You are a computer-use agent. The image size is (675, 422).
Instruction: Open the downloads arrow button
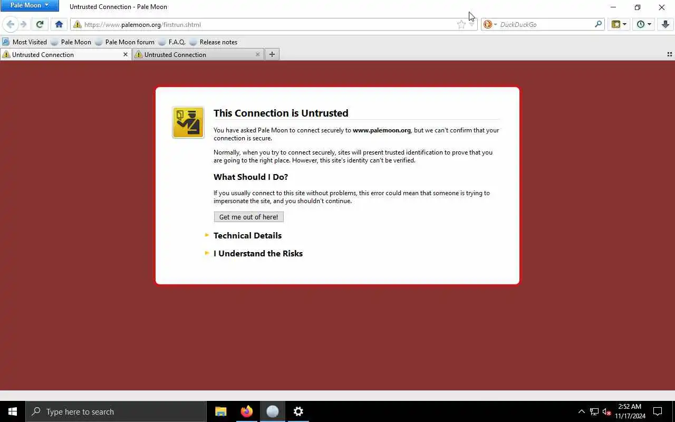[665, 24]
